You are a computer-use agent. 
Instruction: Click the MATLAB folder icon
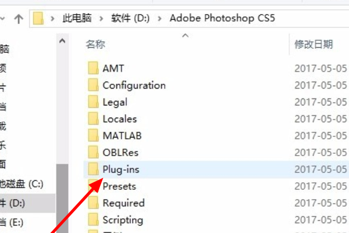coord(93,136)
